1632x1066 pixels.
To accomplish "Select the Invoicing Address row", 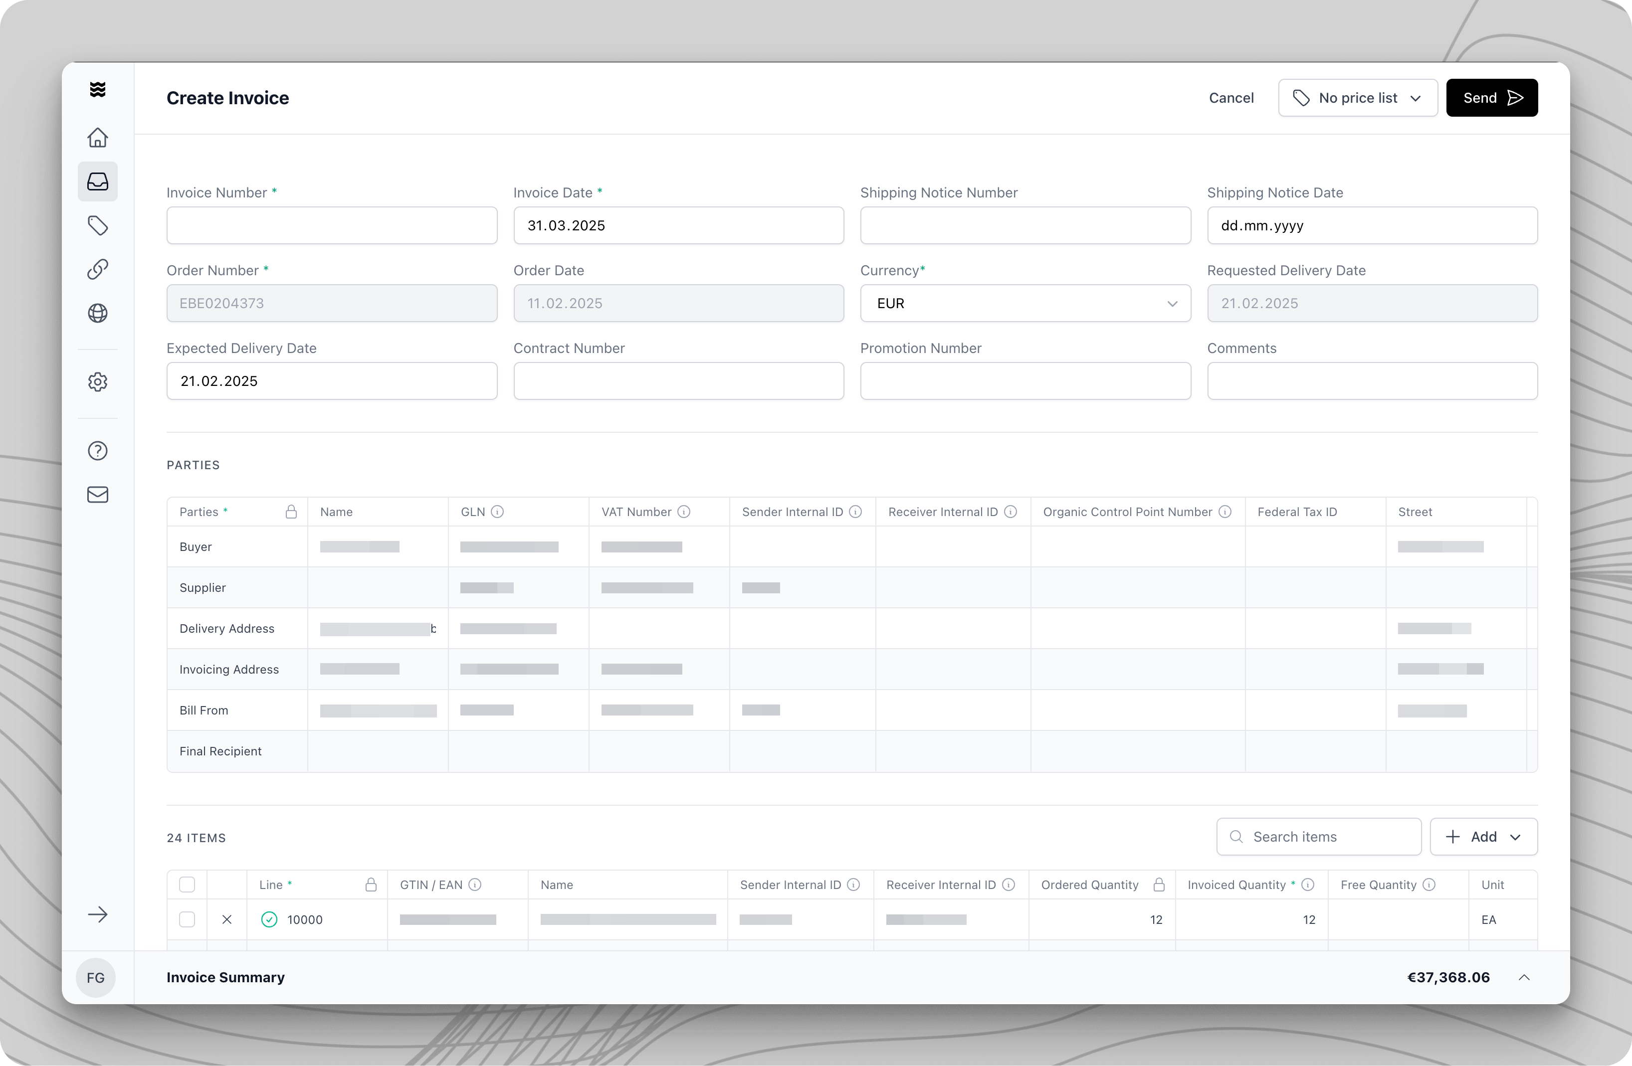I will pos(851,669).
